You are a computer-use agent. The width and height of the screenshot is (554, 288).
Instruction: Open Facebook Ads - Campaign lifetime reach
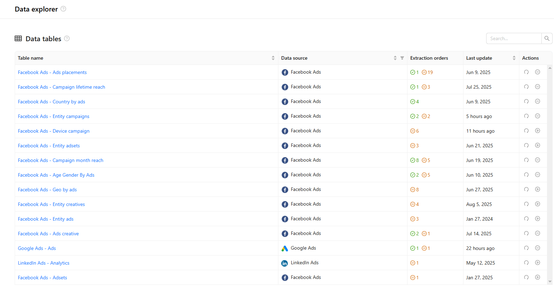[x=62, y=87]
